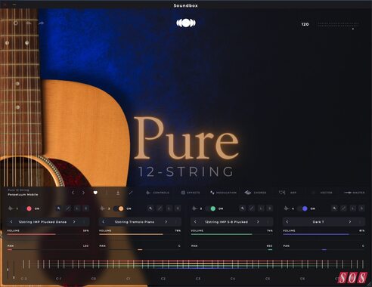Switch to the Arp tab
This screenshot has height=287, width=372.
[x=287, y=193]
